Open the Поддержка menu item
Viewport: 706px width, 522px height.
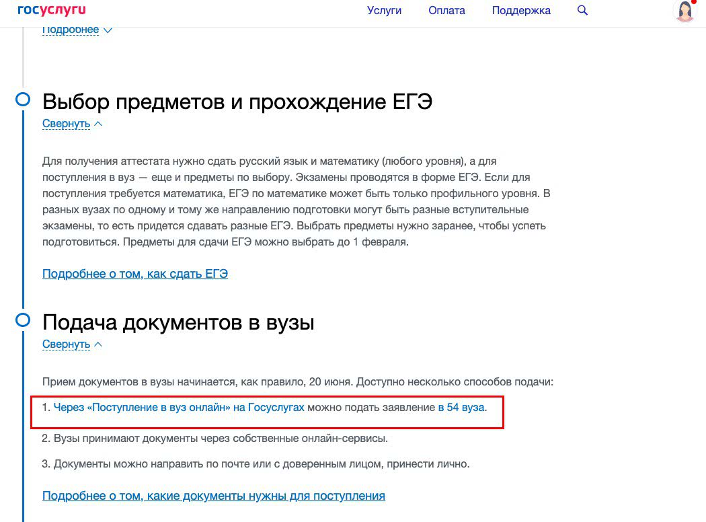point(521,10)
